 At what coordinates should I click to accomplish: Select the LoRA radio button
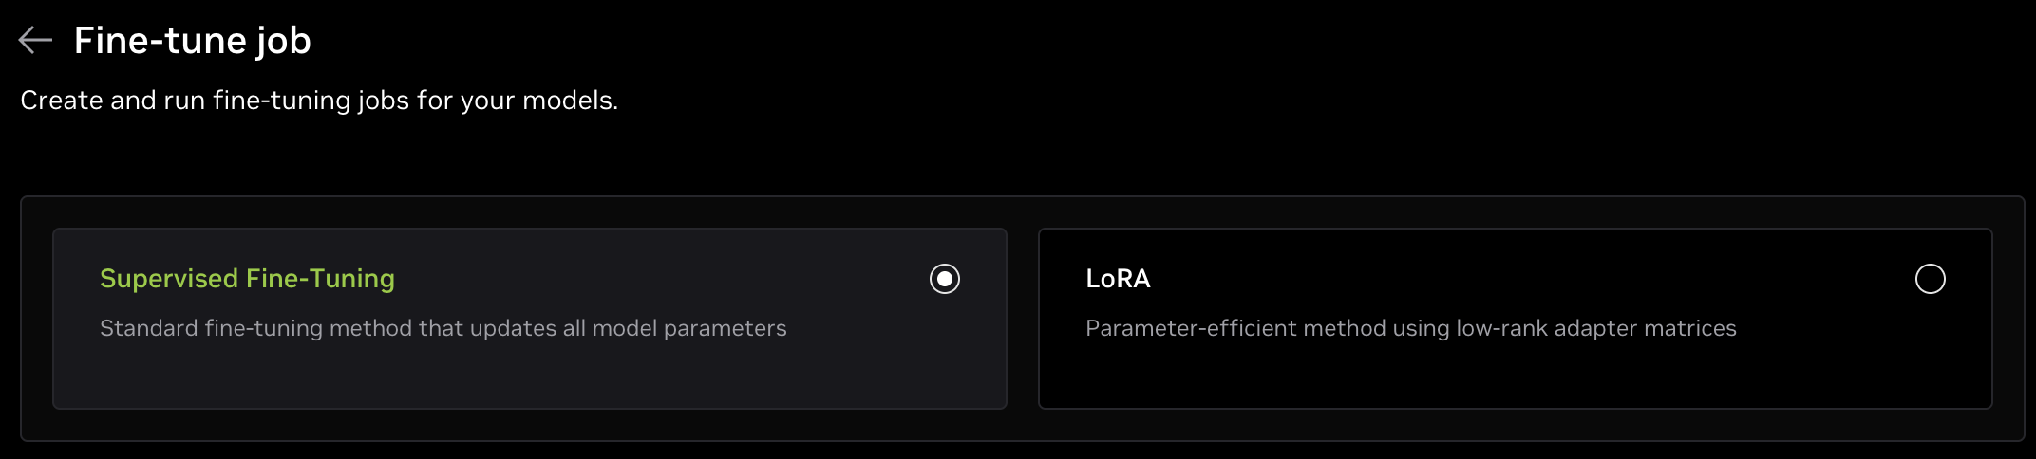point(1930,279)
